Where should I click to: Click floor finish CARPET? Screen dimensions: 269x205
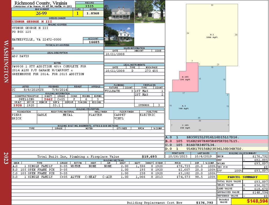pos(120,115)
